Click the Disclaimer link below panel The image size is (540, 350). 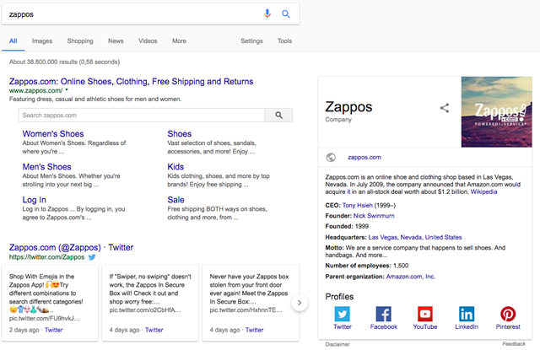[x=337, y=344]
